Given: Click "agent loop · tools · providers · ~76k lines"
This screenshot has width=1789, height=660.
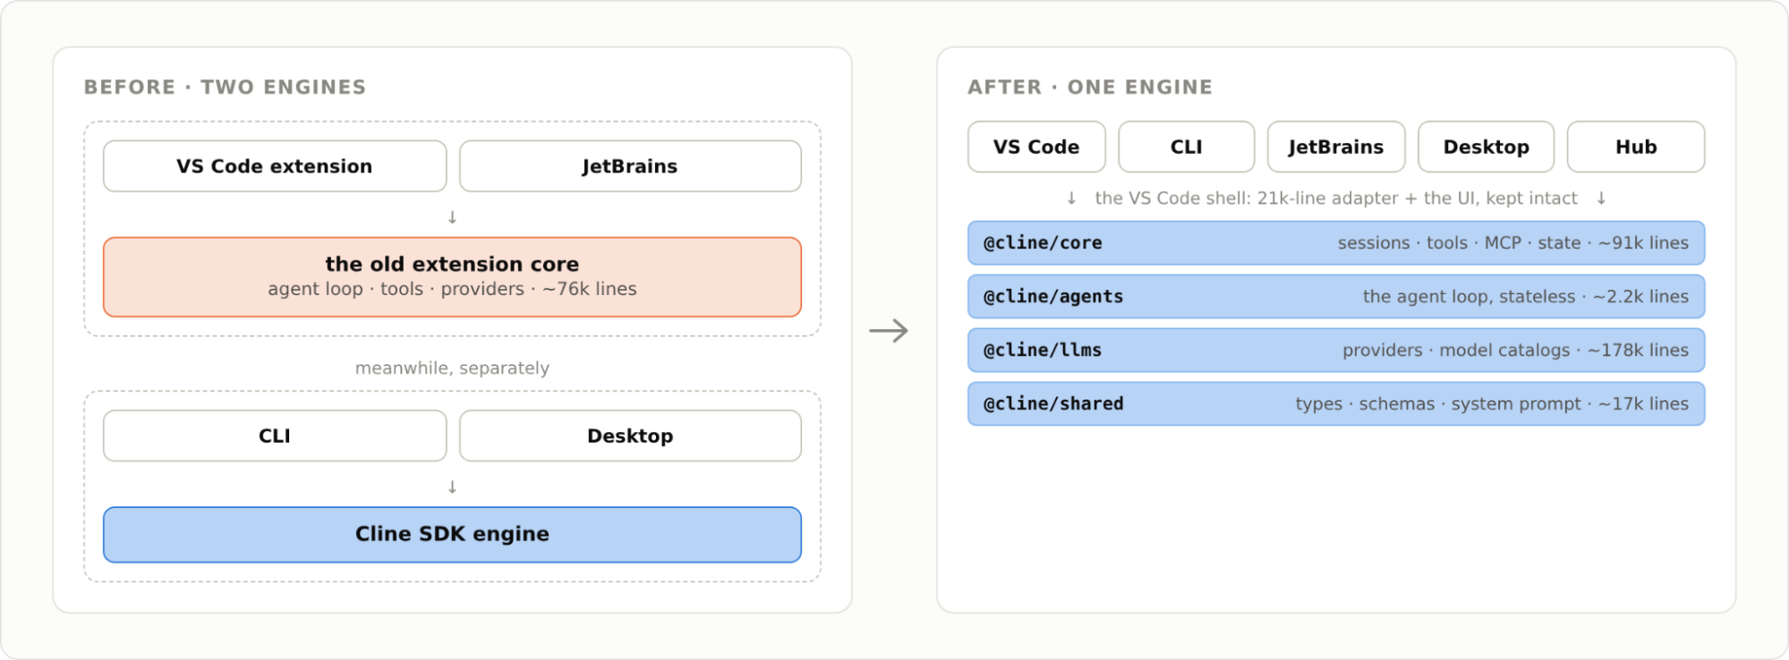Looking at the screenshot, I should [x=452, y=289].
